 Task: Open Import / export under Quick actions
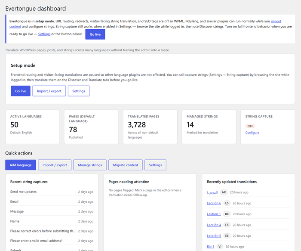point(55,165)
